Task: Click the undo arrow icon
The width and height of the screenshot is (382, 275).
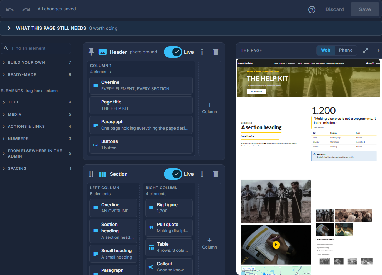Action: click(10, 9)
